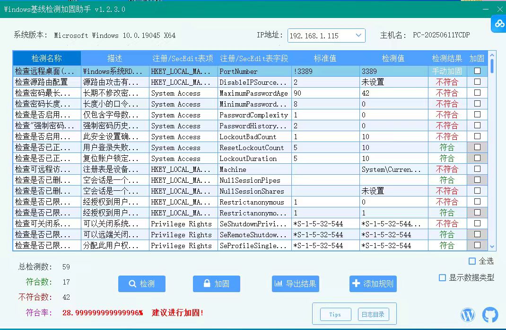Sort by 检测名称 column header
Image resolution: width=506 pixels, height=330 pixels.
pos(47,58)
